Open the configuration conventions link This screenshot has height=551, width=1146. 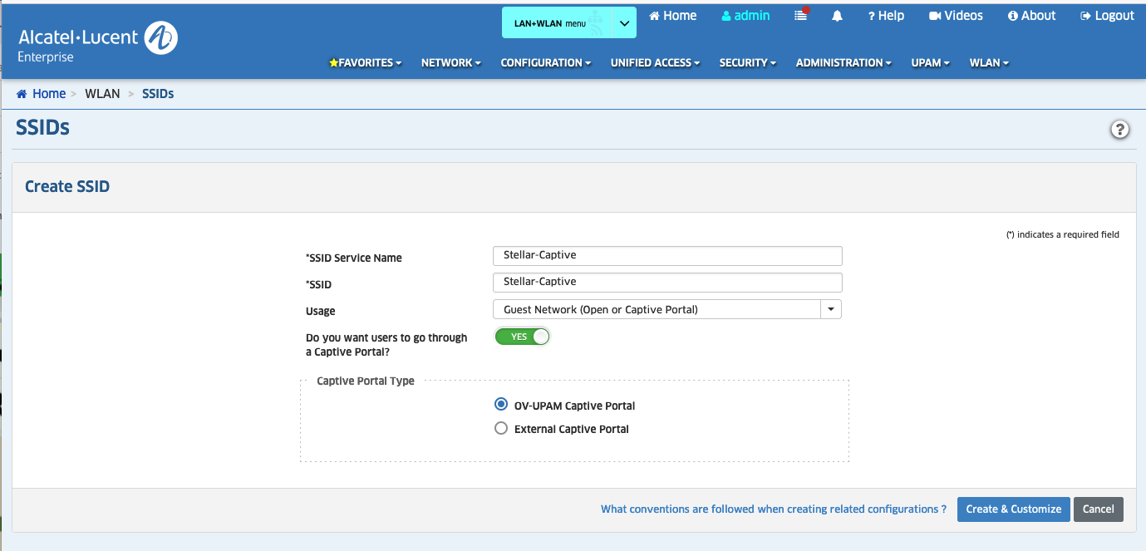(x=773, y=509)
